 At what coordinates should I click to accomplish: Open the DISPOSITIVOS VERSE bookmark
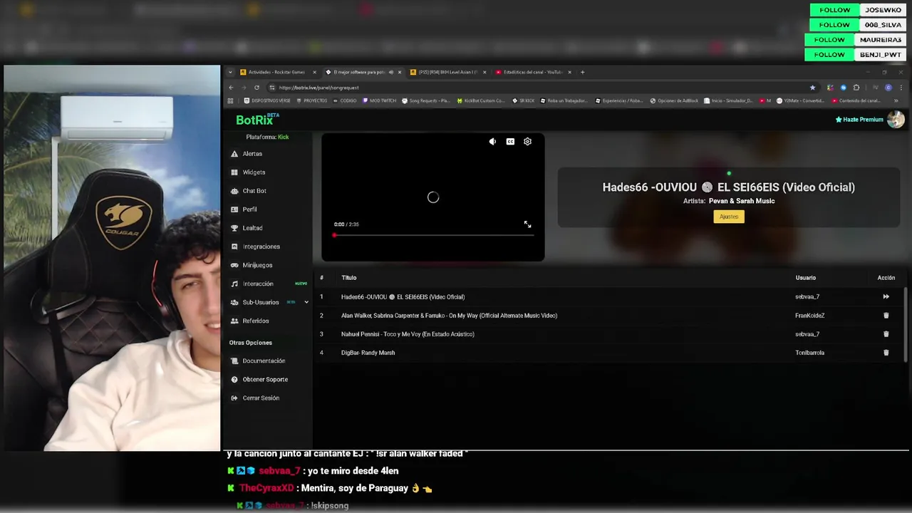click(267, 100)
